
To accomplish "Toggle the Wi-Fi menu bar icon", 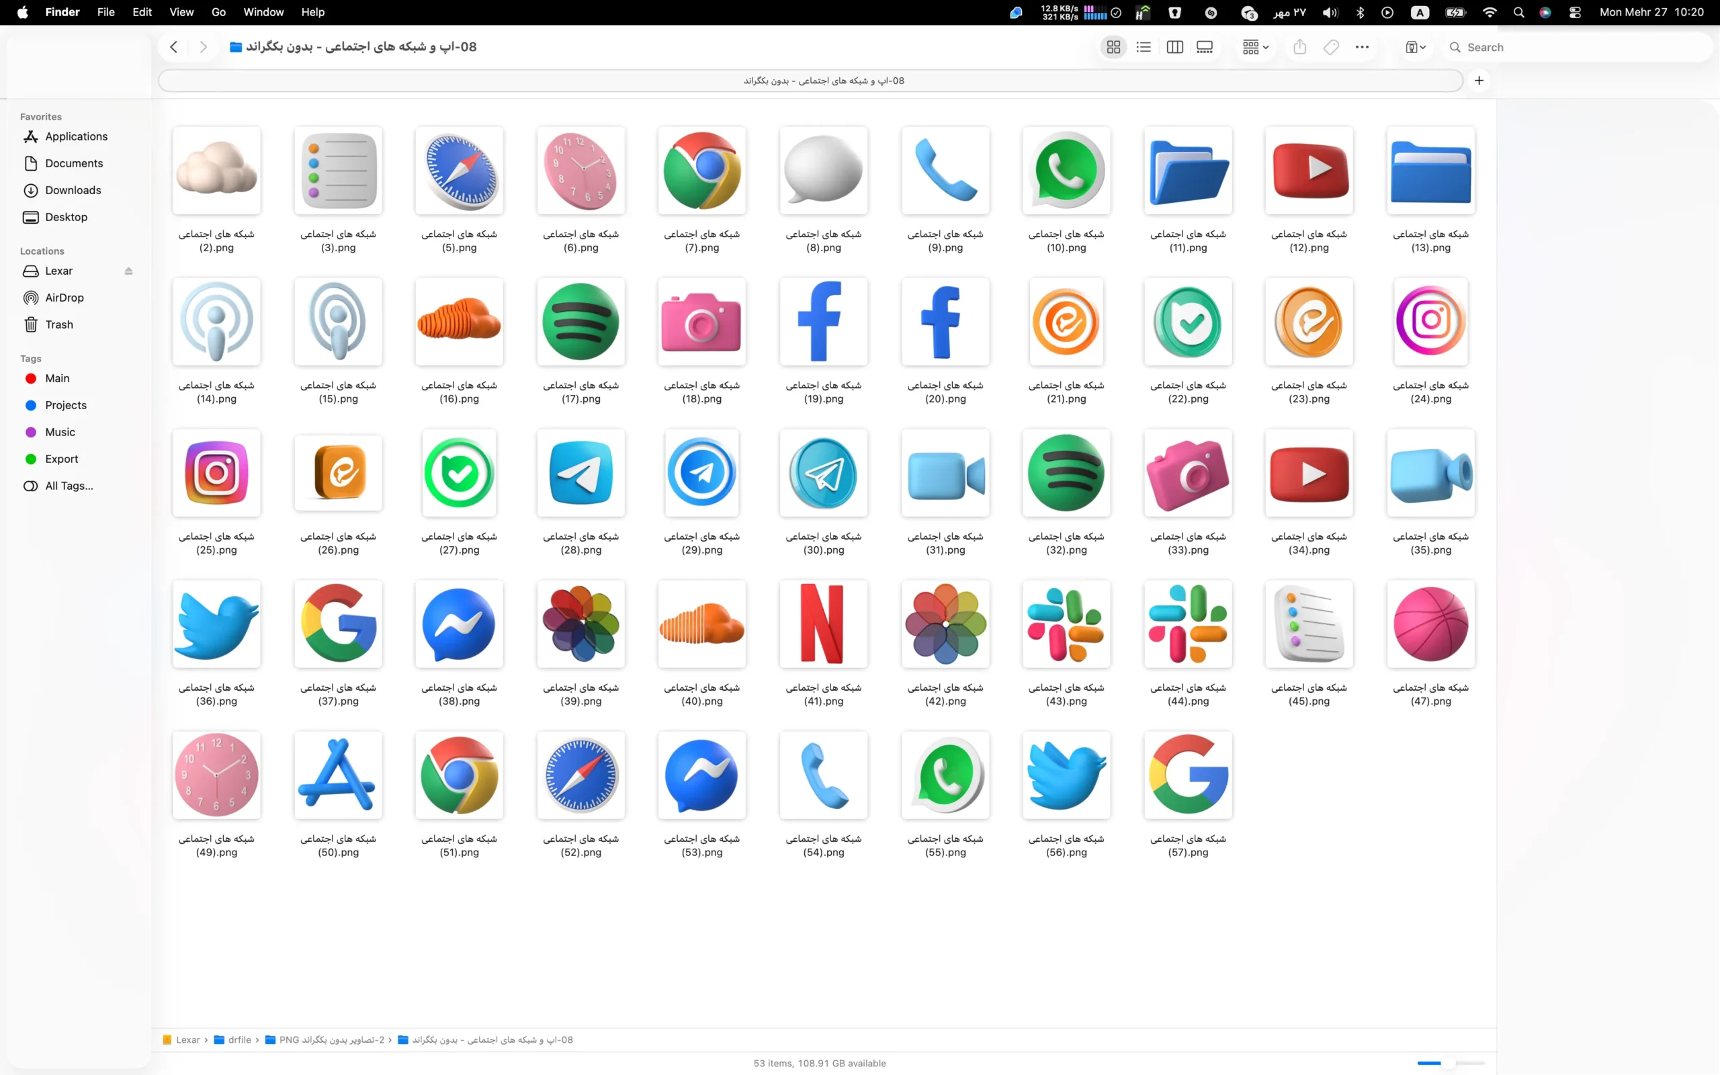I will 1490,12.
